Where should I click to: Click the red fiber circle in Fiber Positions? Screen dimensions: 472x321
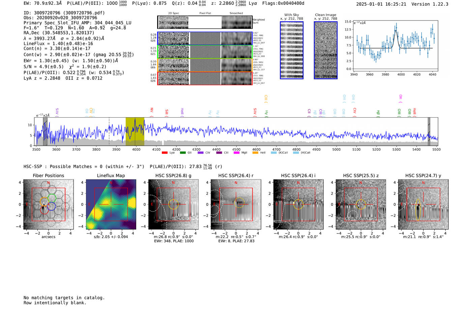[44, 210]
